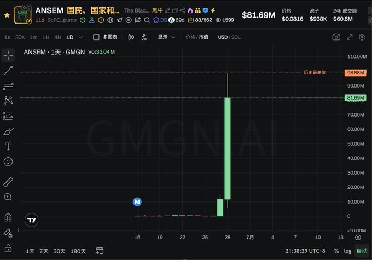This screenshot has width=372, height=260.
Task: Switch chart to 市值 market cap mode
Action: click(204, 37)
